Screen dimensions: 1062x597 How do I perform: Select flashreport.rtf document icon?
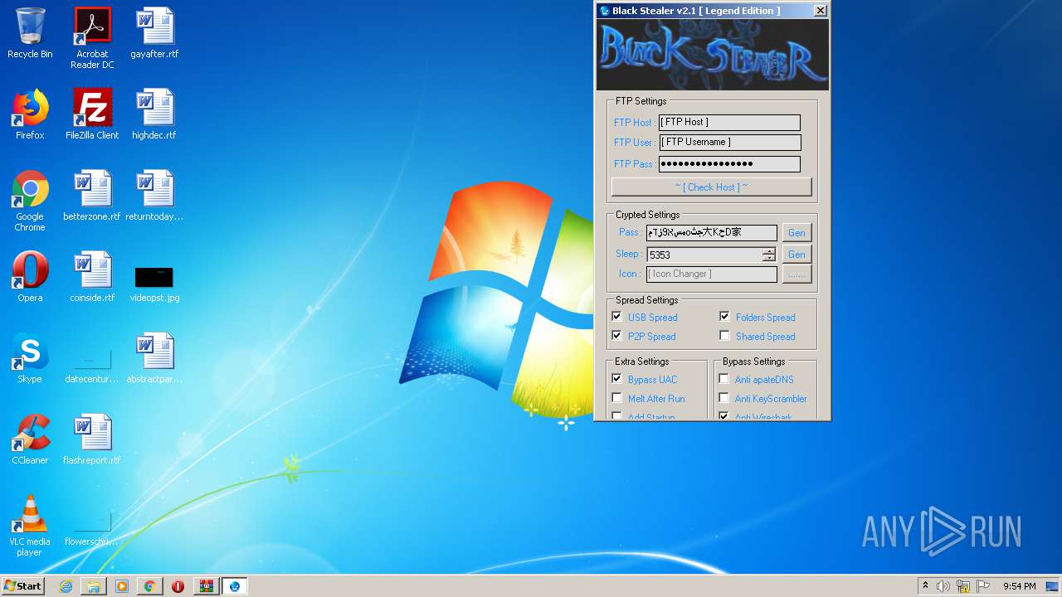pyautogui.click(x=92, y=439)
